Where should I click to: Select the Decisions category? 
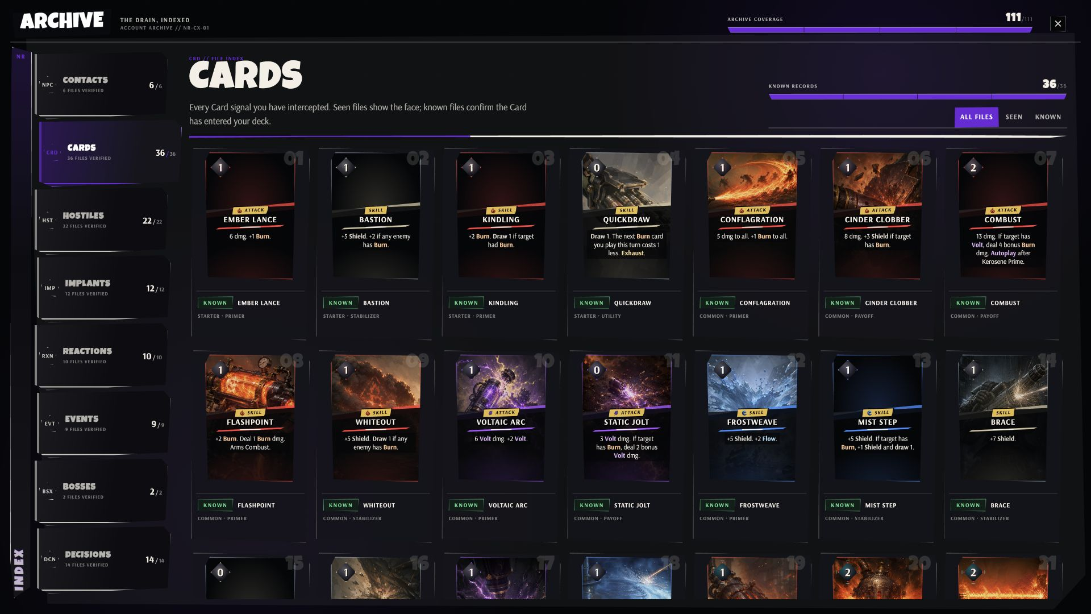tap(104, 559)
